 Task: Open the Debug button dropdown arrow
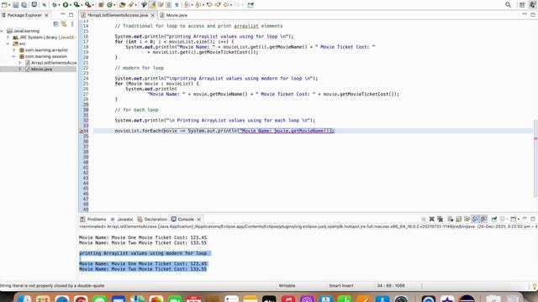[x=60, y=5]
